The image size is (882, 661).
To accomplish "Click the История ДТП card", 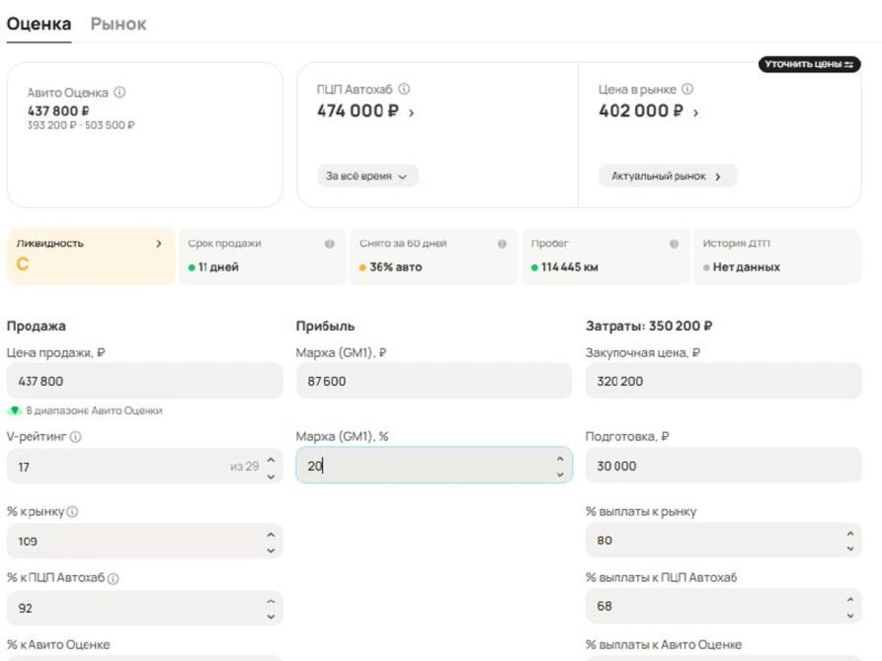I will [777, 257].
